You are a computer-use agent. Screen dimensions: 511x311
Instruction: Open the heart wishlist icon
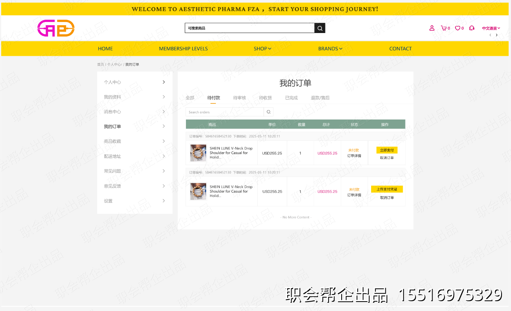coord(458,28)
